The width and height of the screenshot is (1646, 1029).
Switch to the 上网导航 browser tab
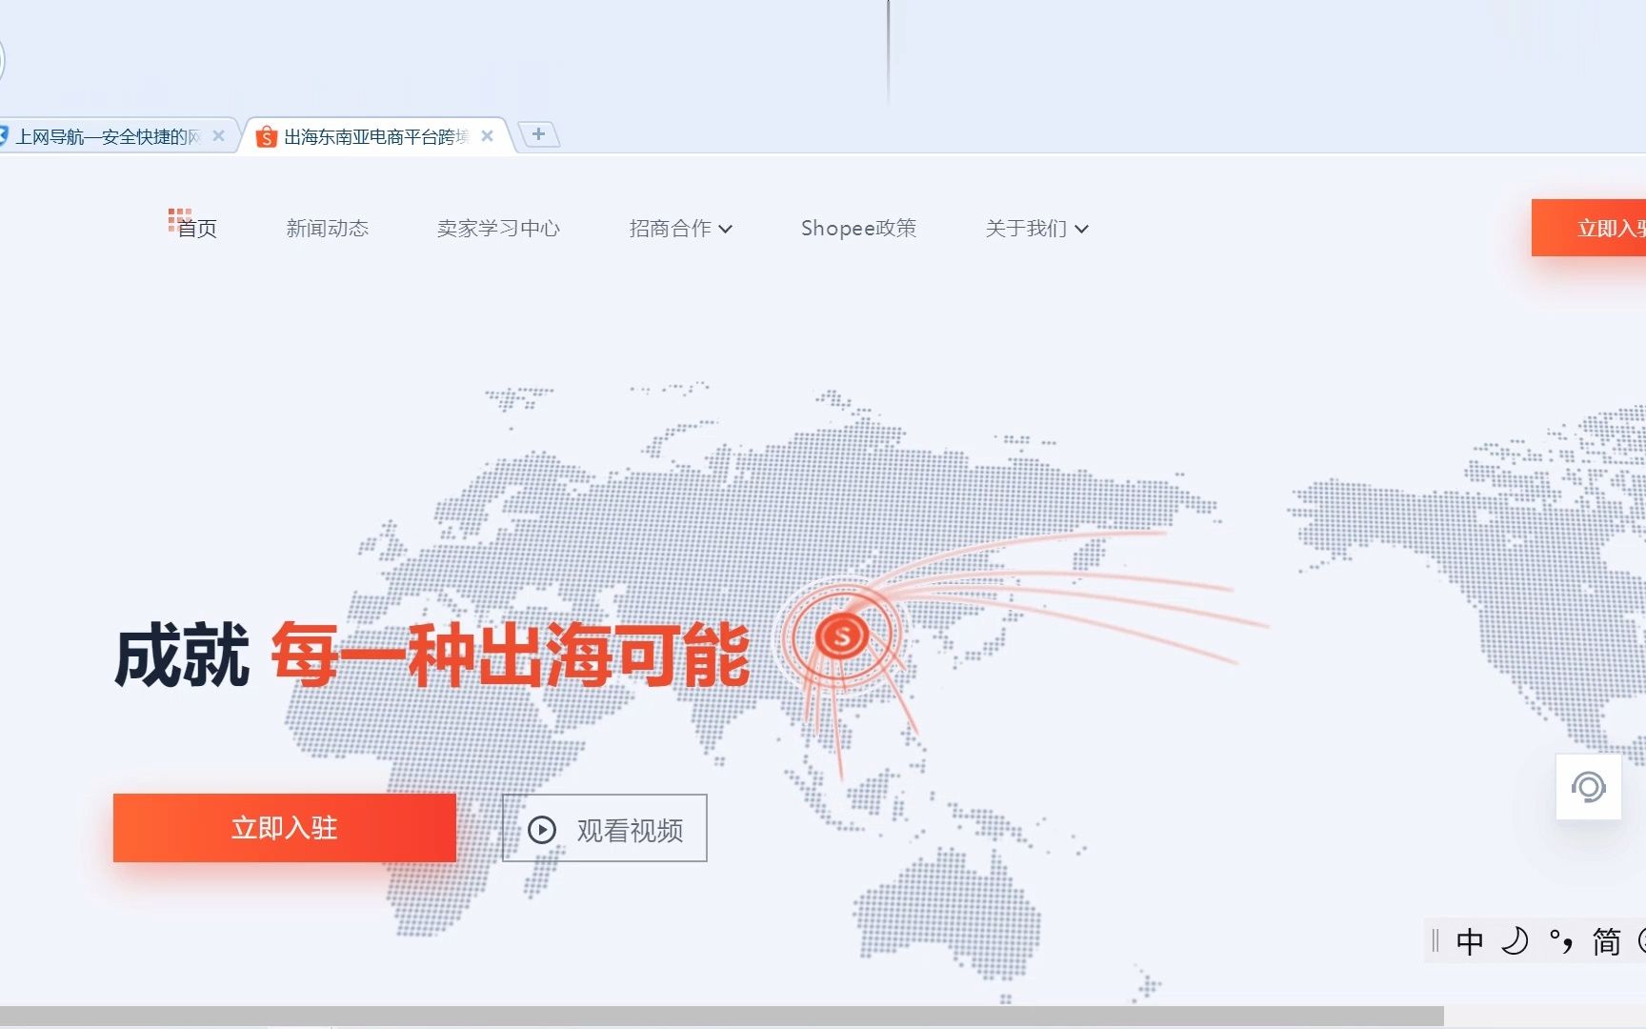[109, 137]
